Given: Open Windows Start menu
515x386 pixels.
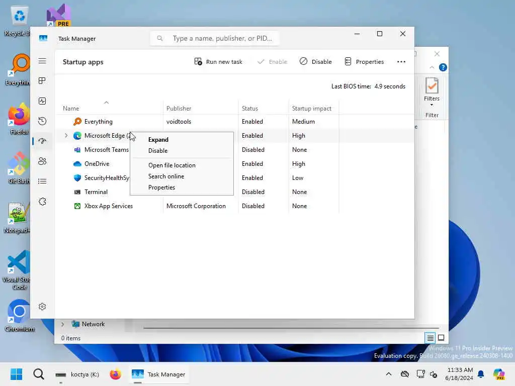Looking at the screenshot, I should click(x=16, y=374).
